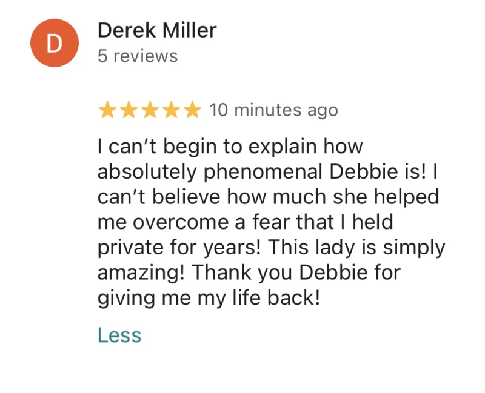Click the closing line 'giving me my life back!'

(x=209, y=298)
